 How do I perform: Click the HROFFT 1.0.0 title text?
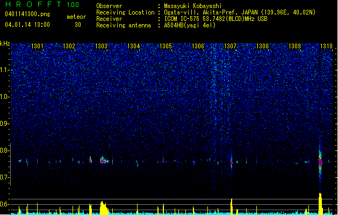[42, 4]
